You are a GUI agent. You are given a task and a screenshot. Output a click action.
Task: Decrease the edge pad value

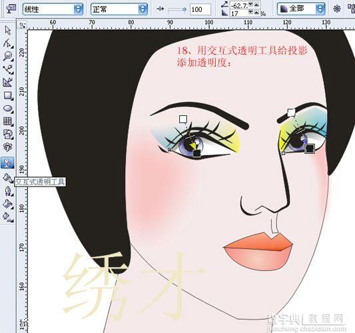click(x=251, y=13)
